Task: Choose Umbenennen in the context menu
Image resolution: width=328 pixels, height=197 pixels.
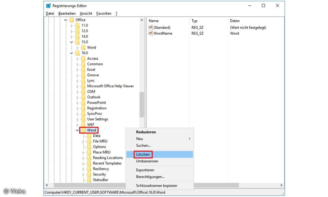Action: click(160, 161)
